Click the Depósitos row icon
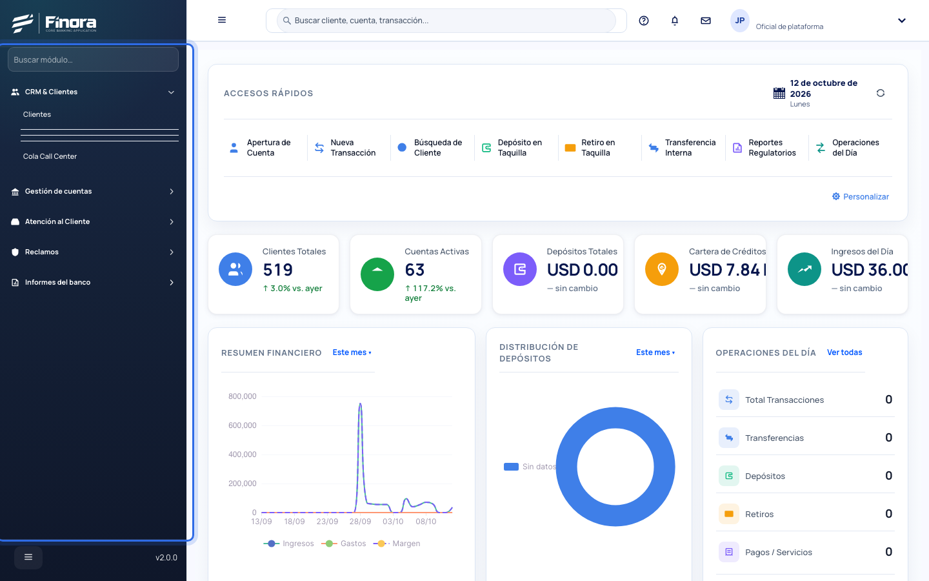The height and width of the screenshot is (581, 929). [729, 476]
